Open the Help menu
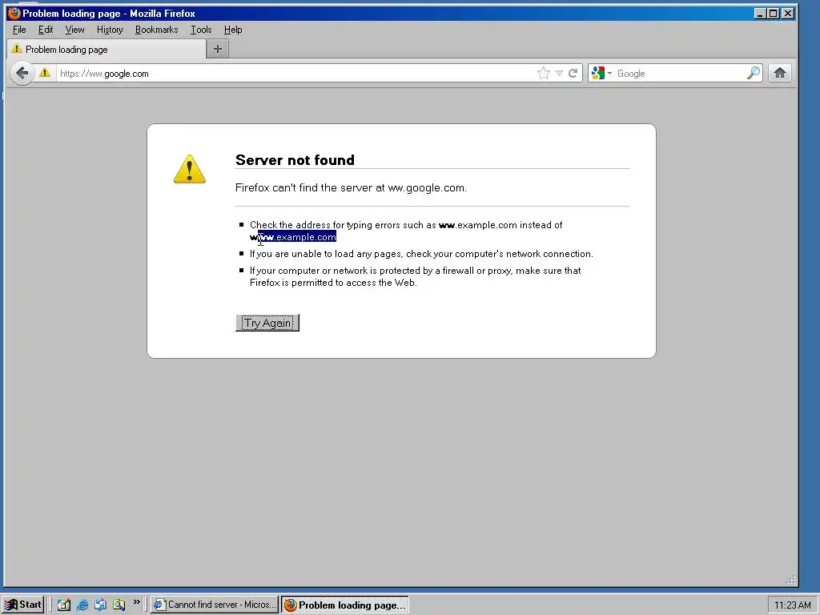 click(x=233, y=30)
